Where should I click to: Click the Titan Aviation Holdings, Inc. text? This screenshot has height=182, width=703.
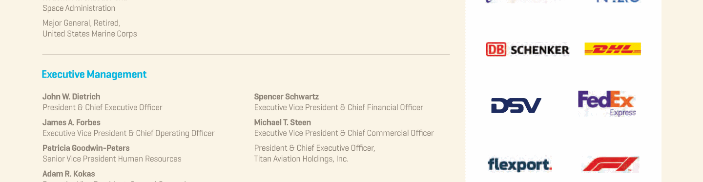tap(301, 159)
